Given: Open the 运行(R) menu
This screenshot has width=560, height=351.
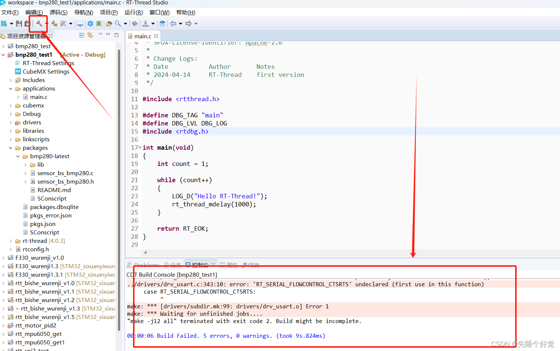Looking at the screenshot, I should [133, 13].
